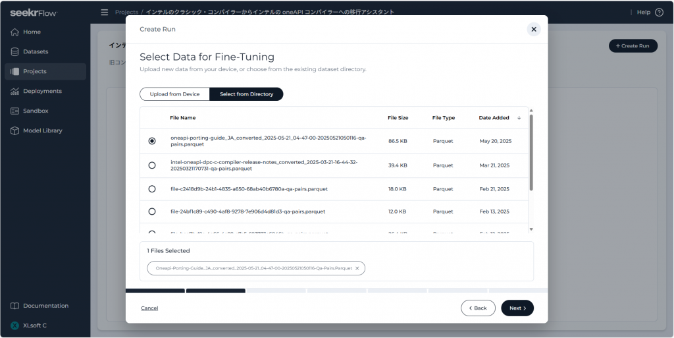Screen dimensions: 674x338
Task: Click the 18.0 KB file size cell
Action: [397, 189]
